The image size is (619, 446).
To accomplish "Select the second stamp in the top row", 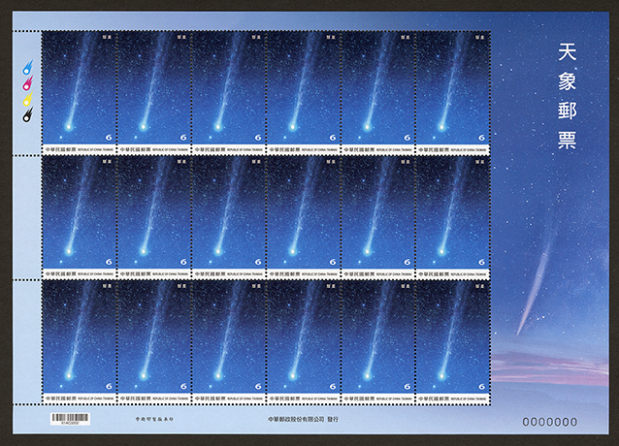I will click(153, 93).
